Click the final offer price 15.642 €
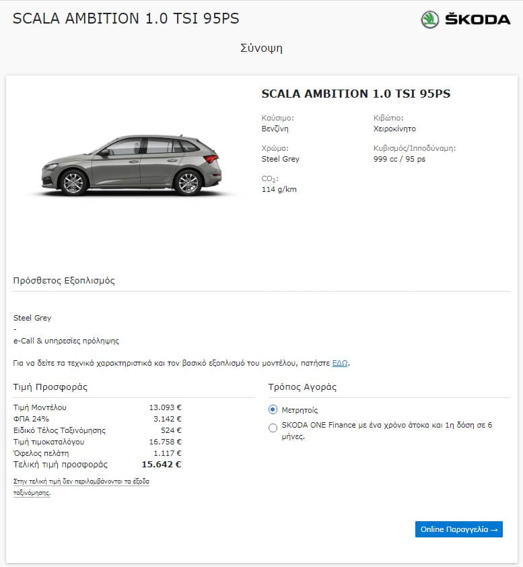 pos(161,465)
